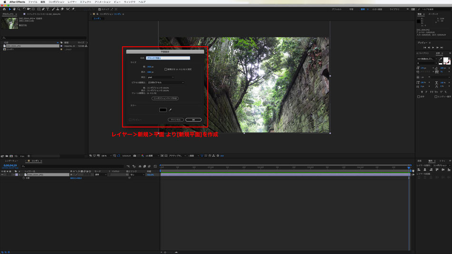The height and width of the screenshot is (254, 452).
Task: Click the timeline zoom slider at the bottom
Action: pos(169,252)
